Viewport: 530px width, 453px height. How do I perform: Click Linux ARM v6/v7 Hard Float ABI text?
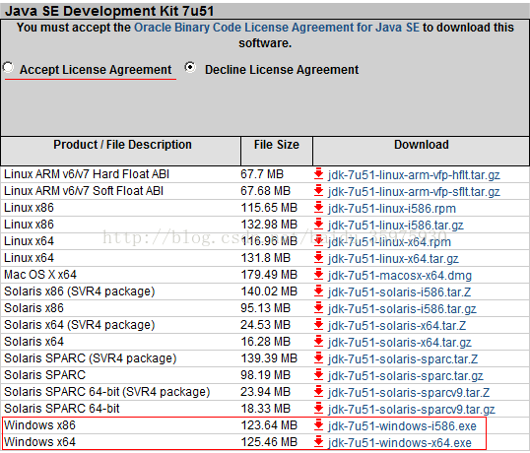pyautogui.click(x=87, y=174)
